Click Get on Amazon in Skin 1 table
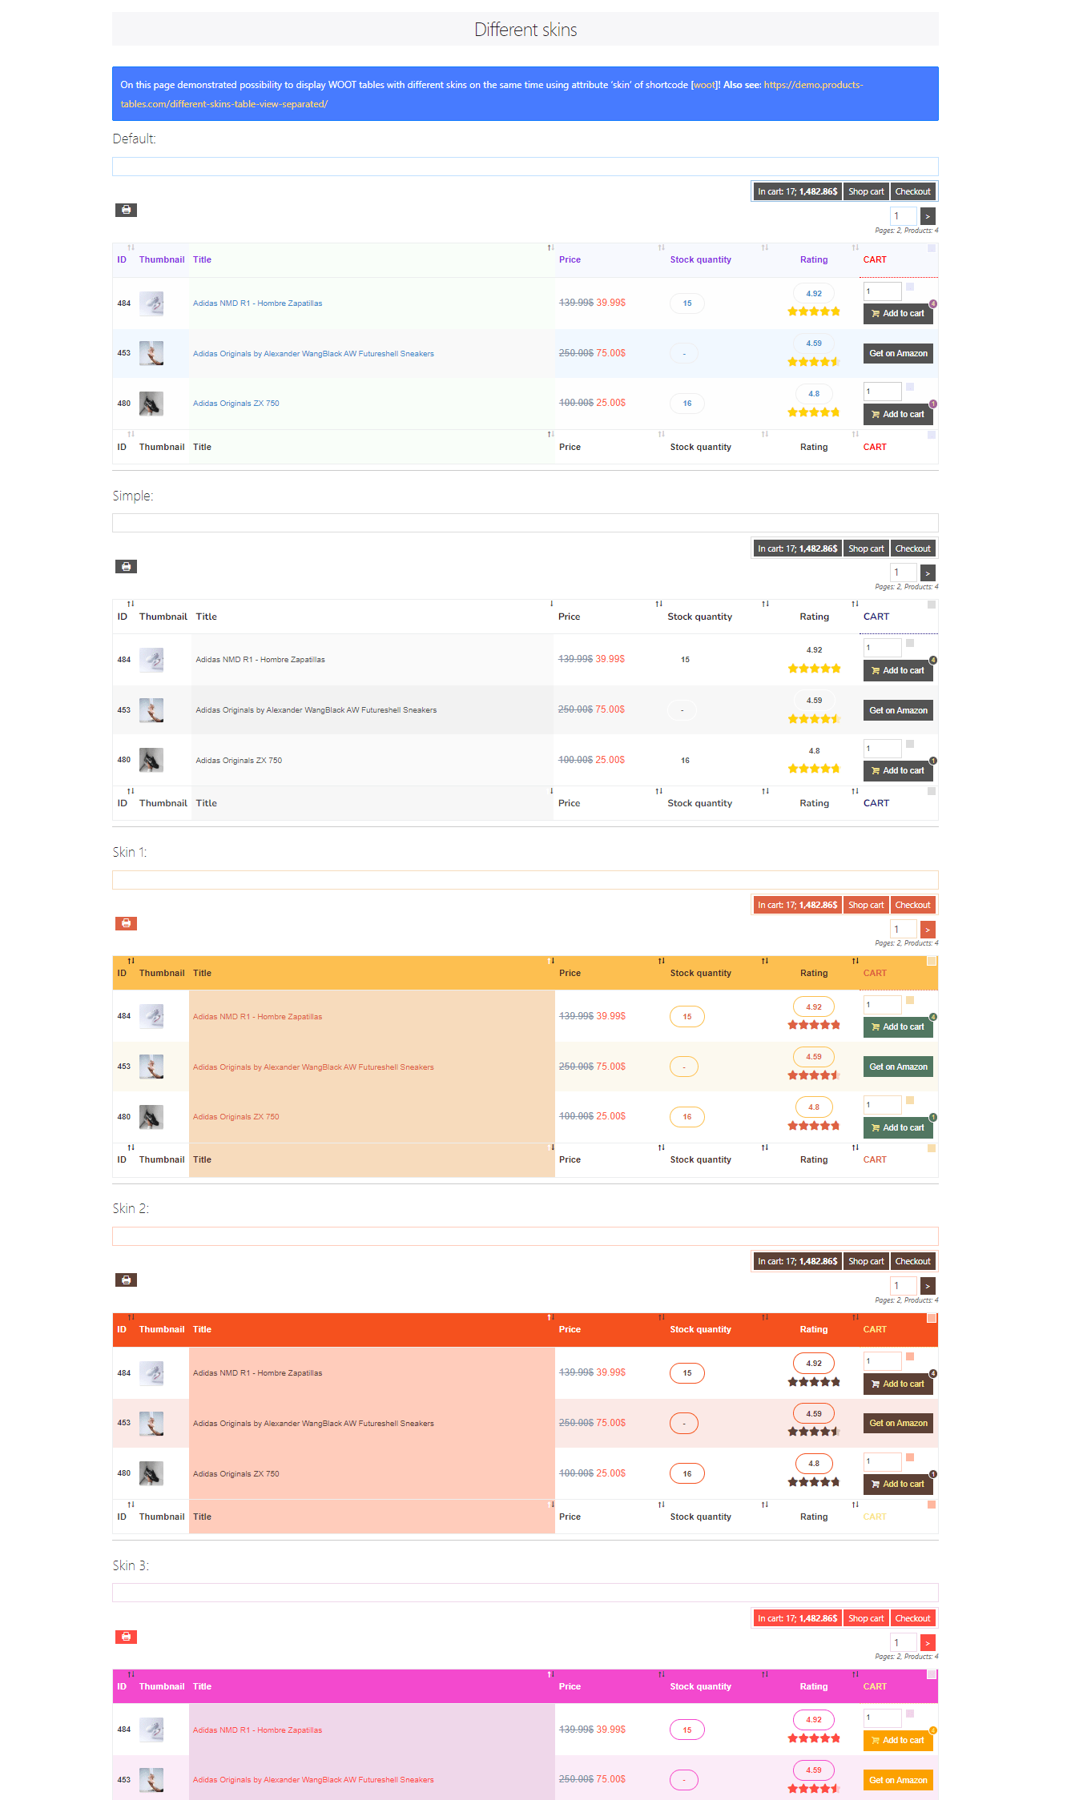 [x=898, y=1067]
